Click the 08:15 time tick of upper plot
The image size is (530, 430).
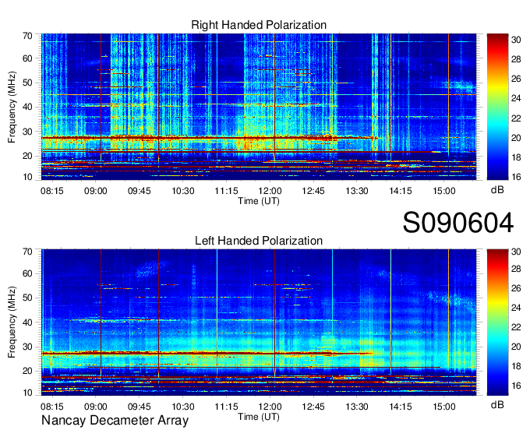point(52,191)
